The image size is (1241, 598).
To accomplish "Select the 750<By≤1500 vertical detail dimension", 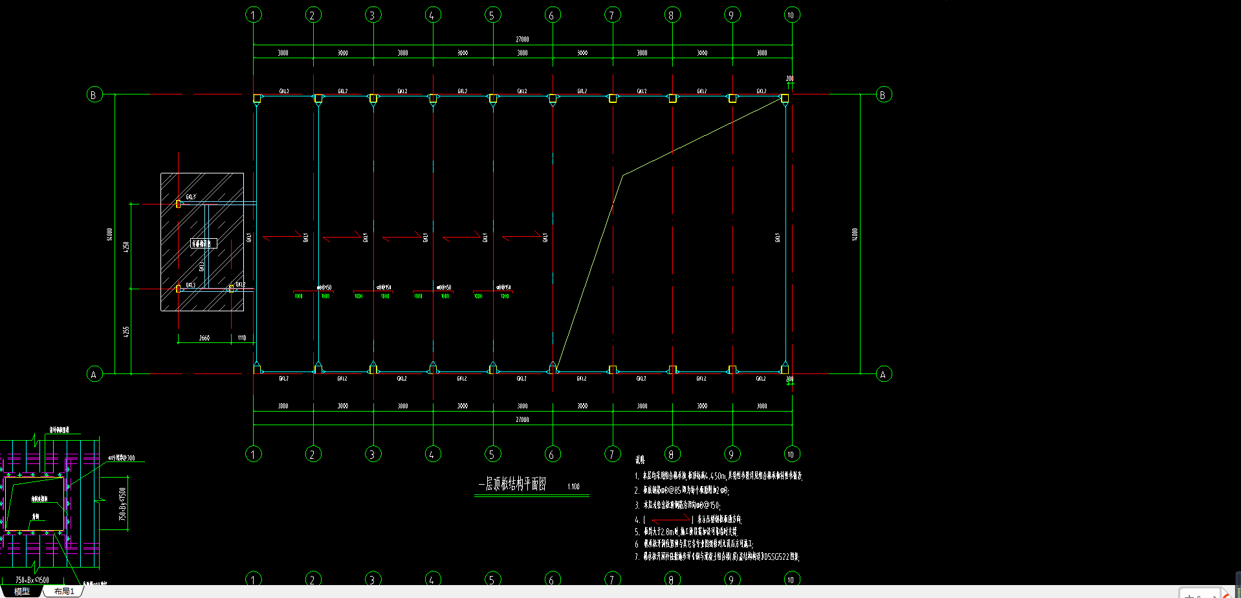I will 122,504.
